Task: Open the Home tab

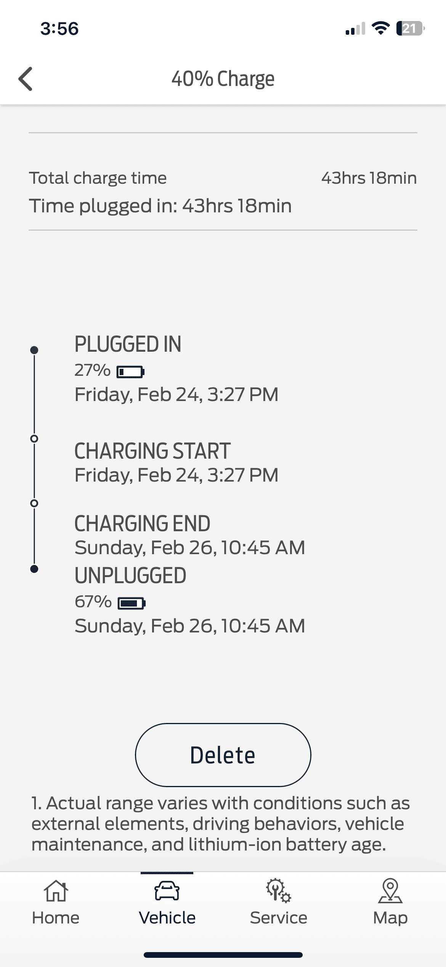Action: click(x=56, y=901)
